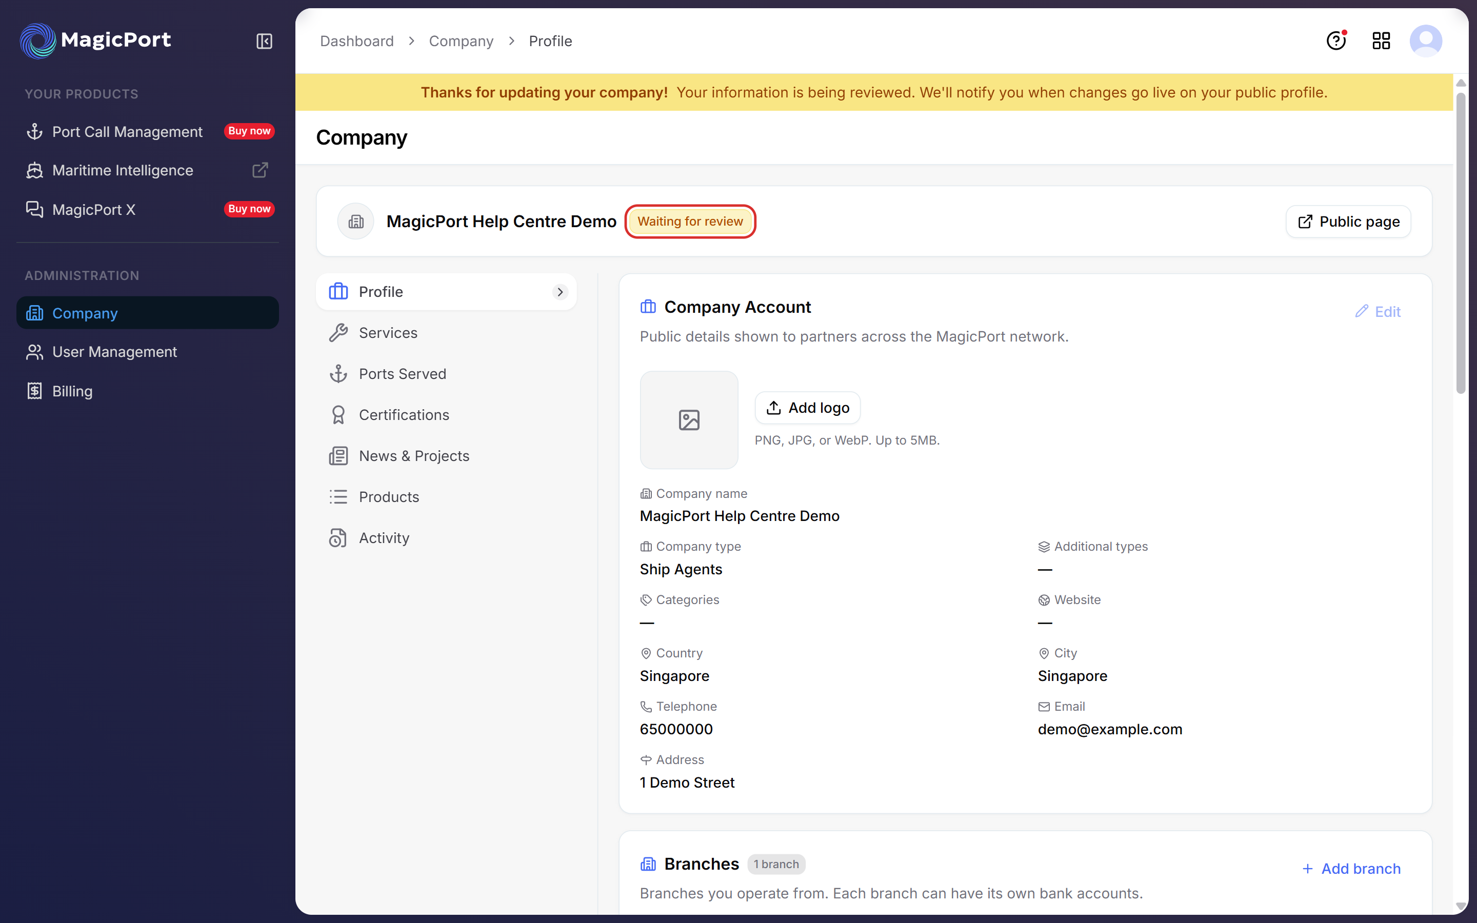This screenshot has width=1477, height=923.
Task: Click the anchor icon for Port Call Management
Action: coord(35,131)
